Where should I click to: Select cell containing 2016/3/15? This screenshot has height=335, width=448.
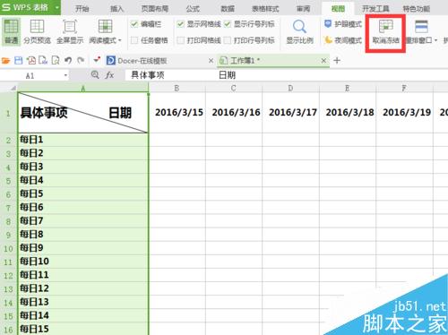tap(177, 113)
